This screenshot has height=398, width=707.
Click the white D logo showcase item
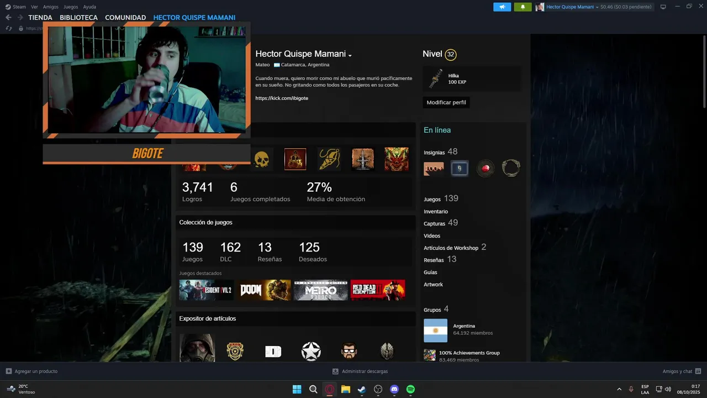[273, 352]
